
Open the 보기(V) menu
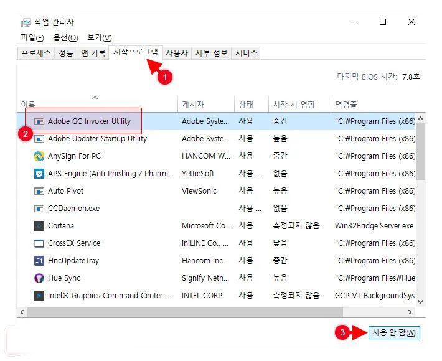click(99, 37)
